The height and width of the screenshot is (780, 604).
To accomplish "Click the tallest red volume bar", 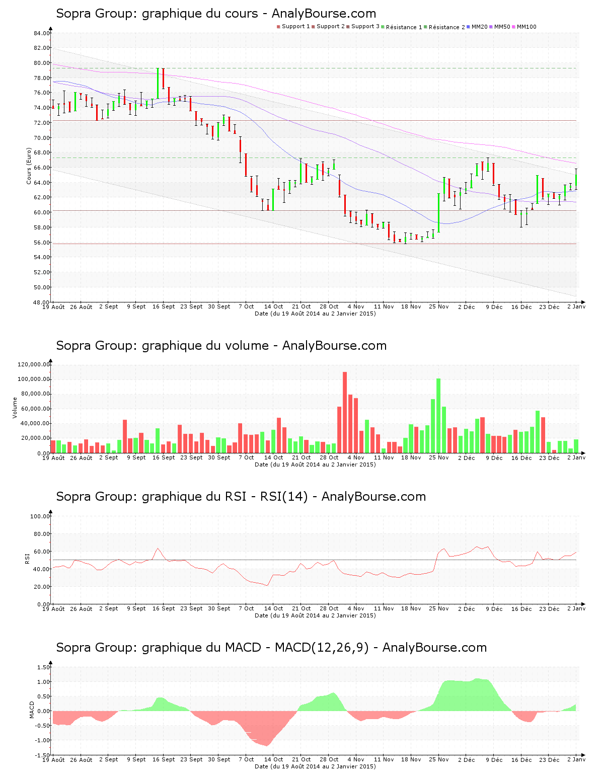I will pyautogui.click(x=345, y=412).
